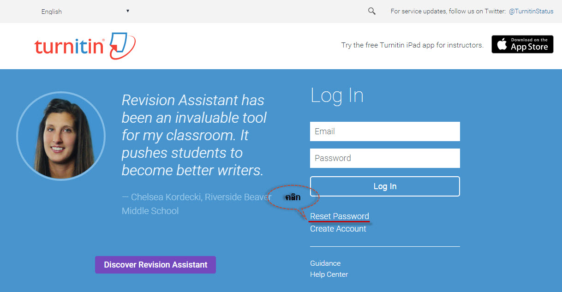
Task: Click the Turnitin logo
Action: [85, 46]
